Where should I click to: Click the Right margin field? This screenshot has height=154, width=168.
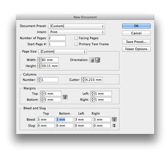coord(103,100)
